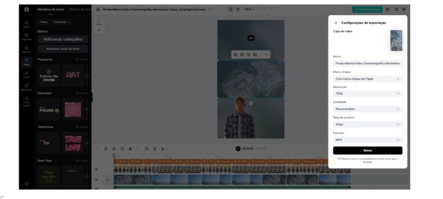Click the Pippit home logo icon
Image resolution: width=443 pixels, height=199 pixels.
26,9
